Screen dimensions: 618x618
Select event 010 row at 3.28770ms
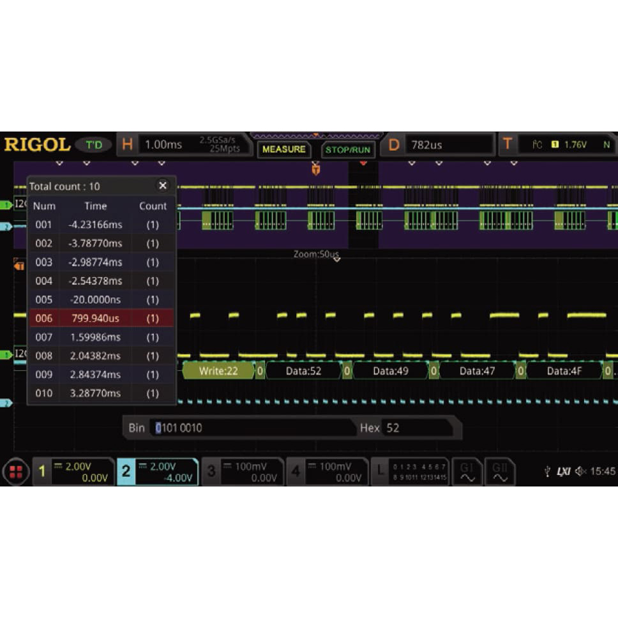[101, 393]
